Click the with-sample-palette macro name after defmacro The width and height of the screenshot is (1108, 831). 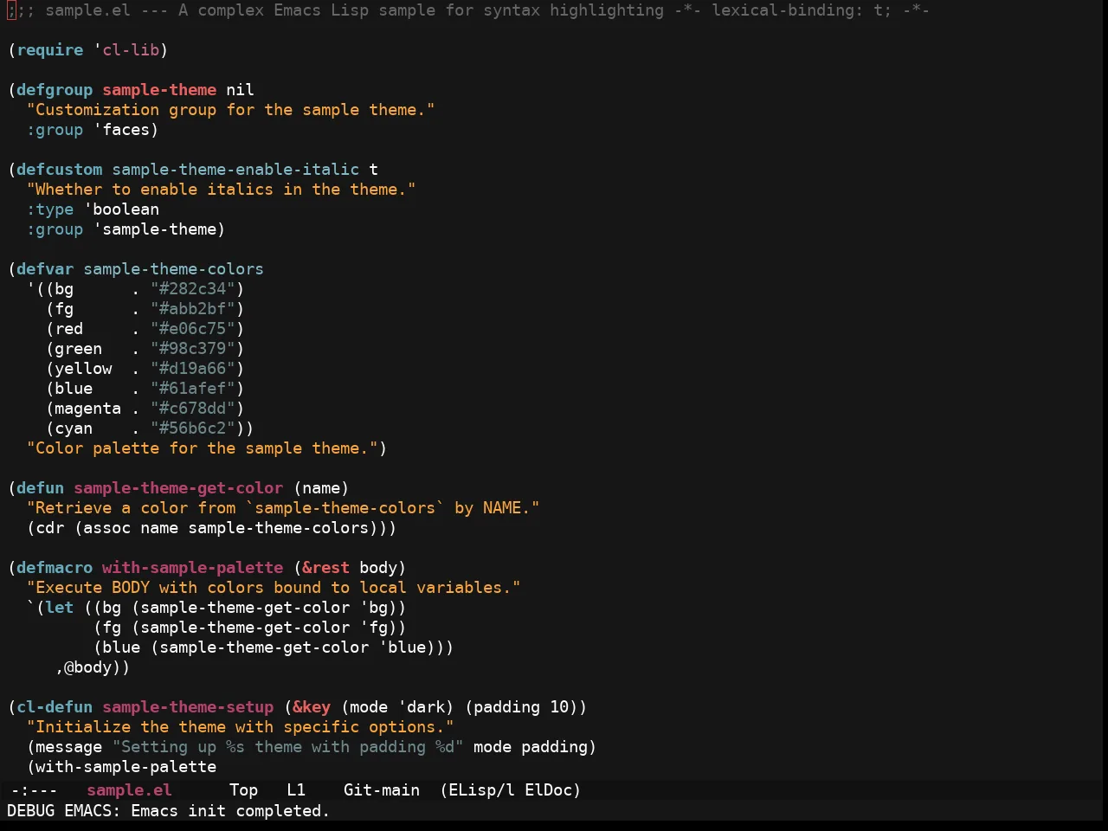click(193, 568)
